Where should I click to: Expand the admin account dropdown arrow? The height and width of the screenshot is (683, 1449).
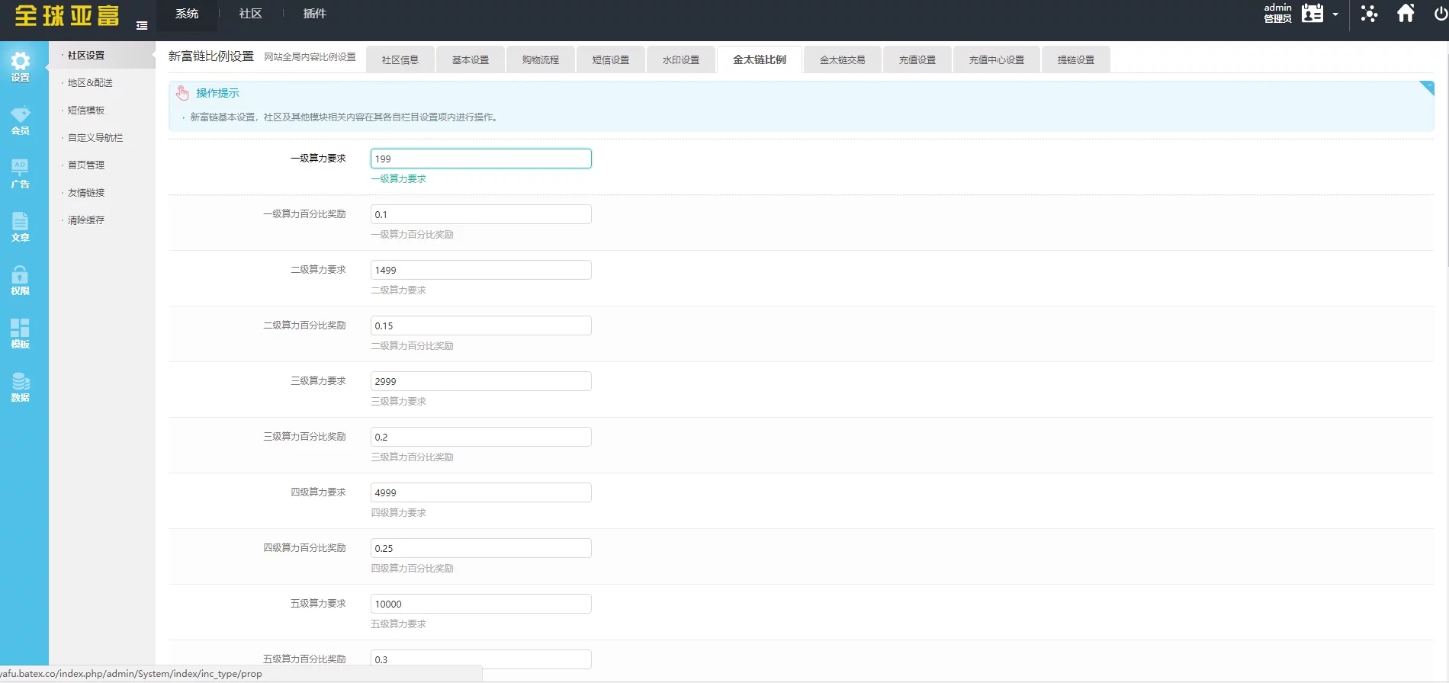point(1335,14)
